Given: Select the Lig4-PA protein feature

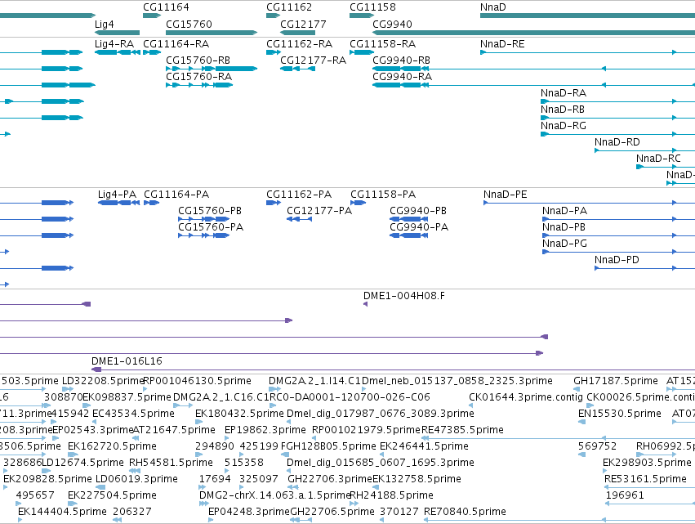Looking at the screenshot, I should point(118,203).
